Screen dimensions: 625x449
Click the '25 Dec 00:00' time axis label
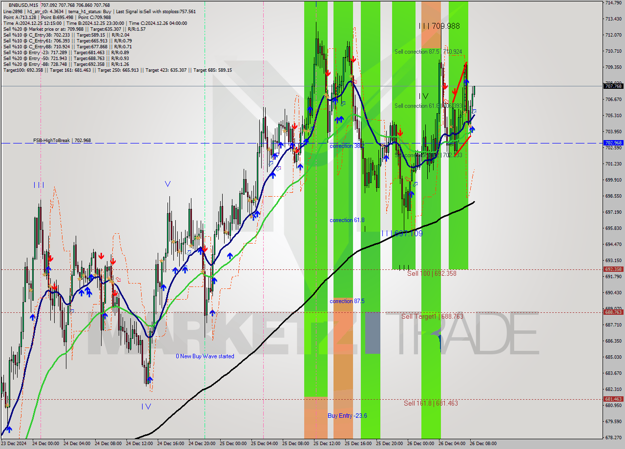(234, 444)
